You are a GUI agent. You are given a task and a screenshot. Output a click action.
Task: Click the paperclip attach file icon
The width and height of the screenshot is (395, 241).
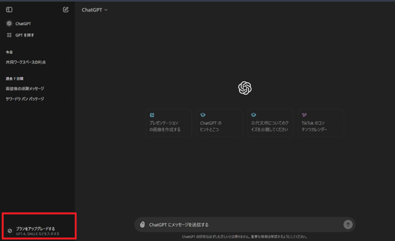[x=142, y=224]
